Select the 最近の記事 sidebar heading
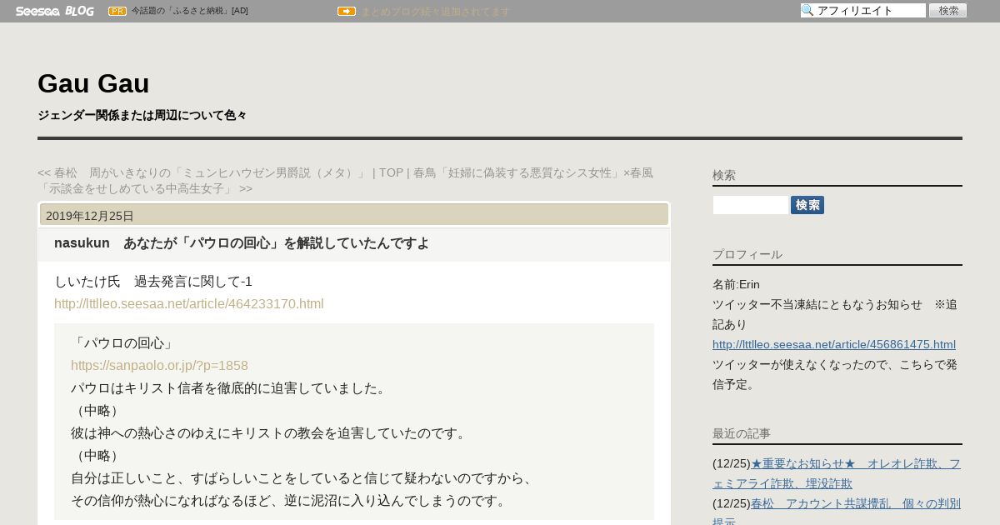This screenshot has width=1000, height=525. (x=742, y=433)
